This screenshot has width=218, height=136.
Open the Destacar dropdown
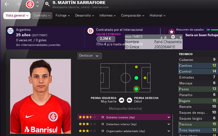point(89,56)
